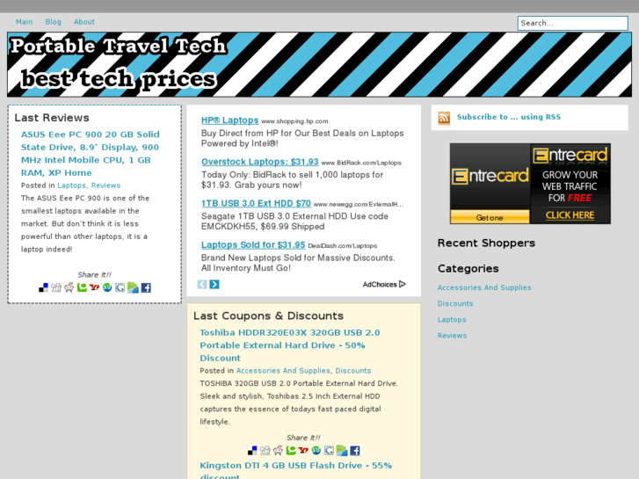Share ASUS Eee PC review on Technorati
This screenshot has height=479, width=639.
82,287
